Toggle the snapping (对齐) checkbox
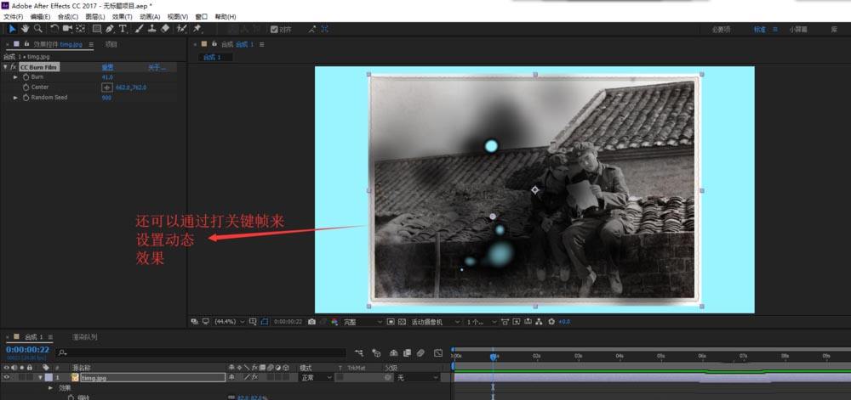 tap(274, 29)
